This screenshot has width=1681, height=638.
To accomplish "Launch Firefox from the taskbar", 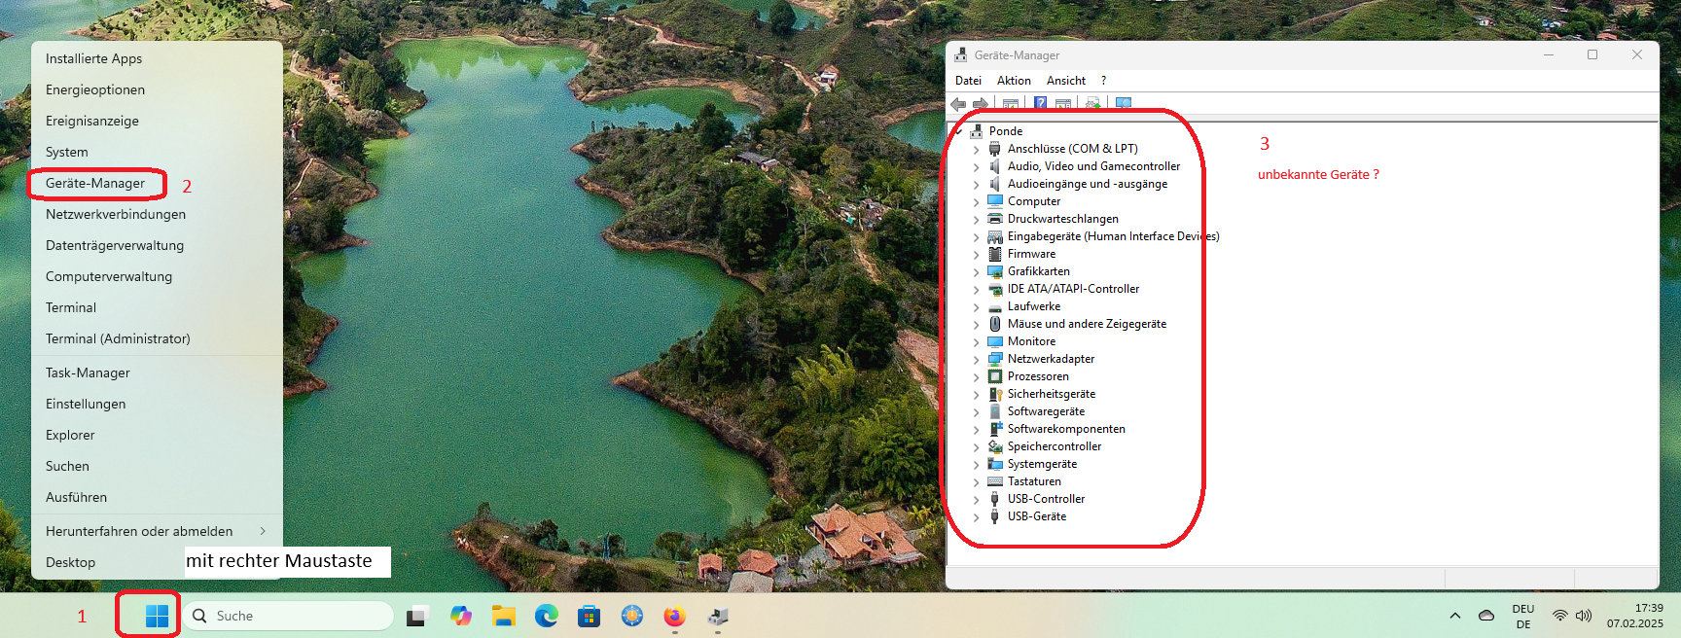I will 674,616.
